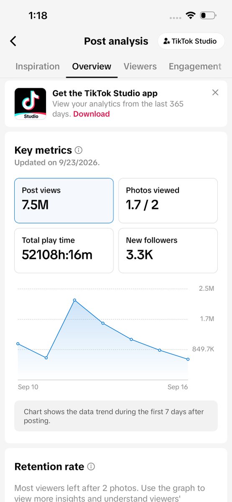Switch to the Engagement tab
This screenshot has width=232, height=502.
tap(195, 66)
